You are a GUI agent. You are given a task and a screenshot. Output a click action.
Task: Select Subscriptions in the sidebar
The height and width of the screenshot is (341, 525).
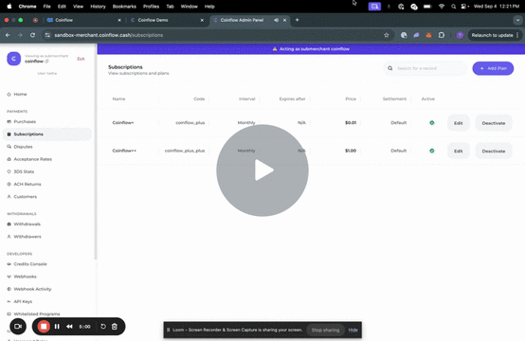[x=46, y=135]
